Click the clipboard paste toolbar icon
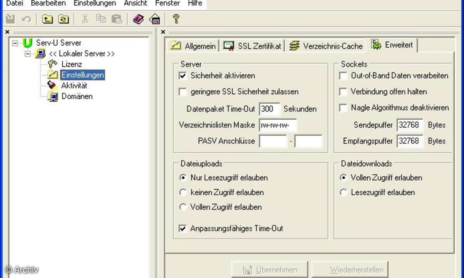Image resolution: width=464 pixels, height=278 pixels. point(117,19)
